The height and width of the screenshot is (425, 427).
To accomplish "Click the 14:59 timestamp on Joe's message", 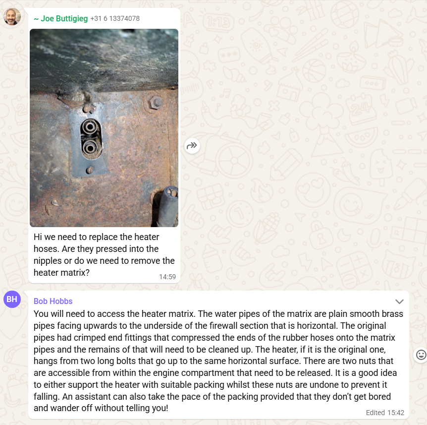I will pyautogui.click(x=167, y=277).
